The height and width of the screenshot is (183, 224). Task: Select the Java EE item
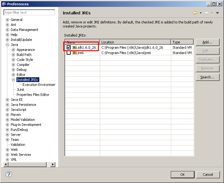click(x=17, y=100)
